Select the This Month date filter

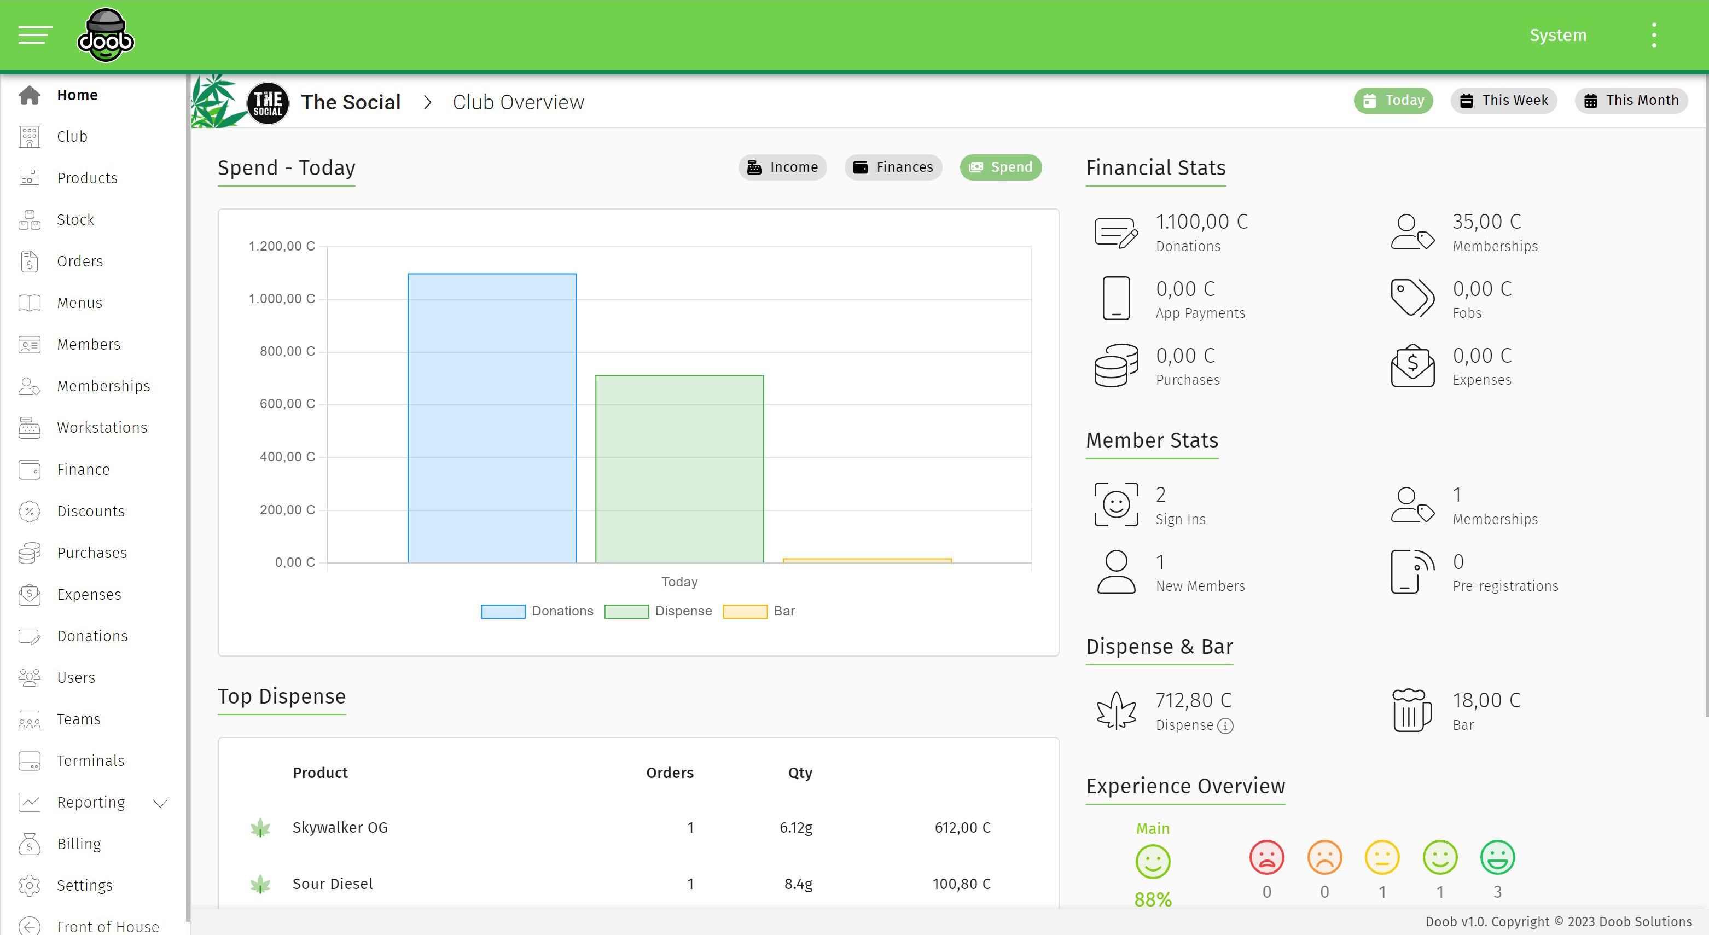(1631, 101)
